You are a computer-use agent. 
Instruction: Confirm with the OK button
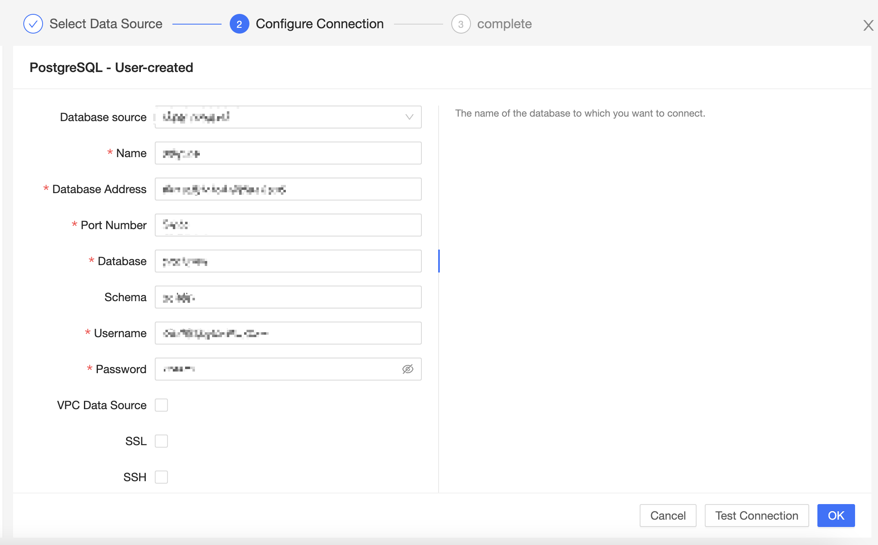tap(836, 516)
